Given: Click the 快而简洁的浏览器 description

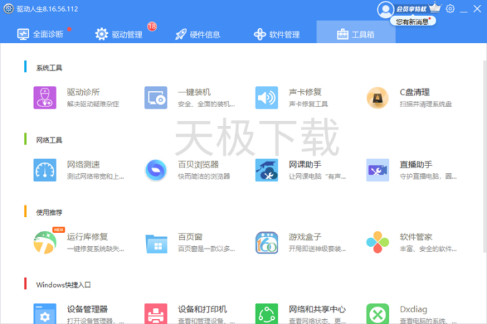Looking at the screenshot, I should pyautogui.click(x=204, y=177).
